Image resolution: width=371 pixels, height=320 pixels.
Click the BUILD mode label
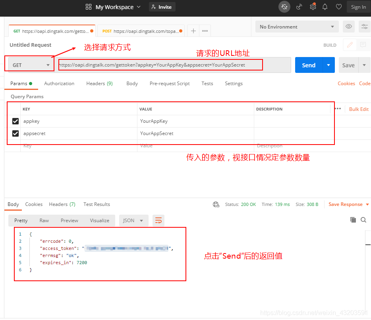coord(330,45)
